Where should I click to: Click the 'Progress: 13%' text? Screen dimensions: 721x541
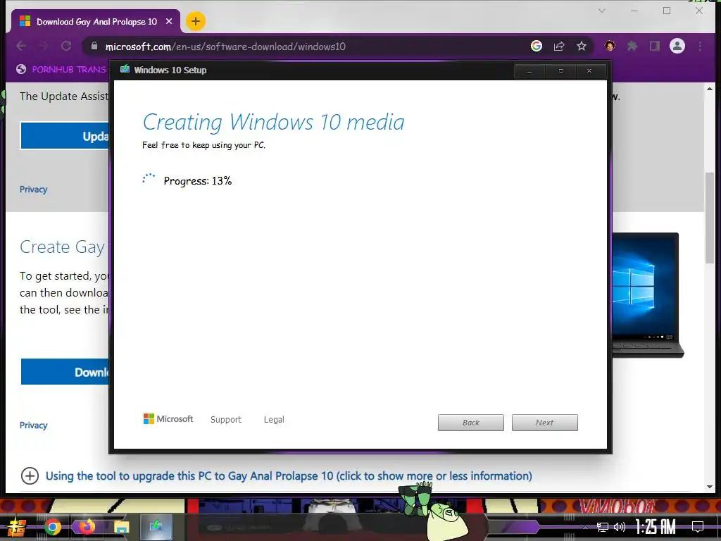click(x=198, y=181)
